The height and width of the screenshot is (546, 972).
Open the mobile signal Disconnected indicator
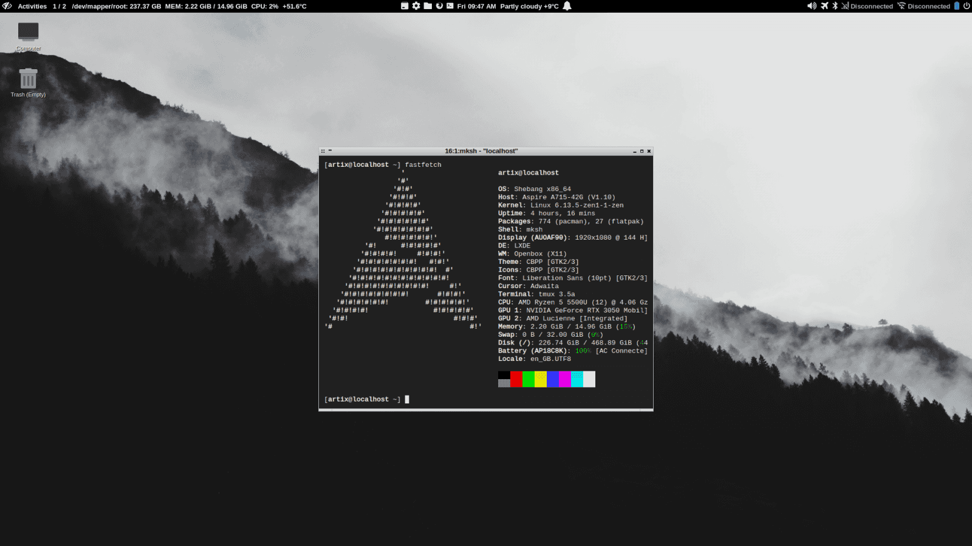tap(867, 6)
